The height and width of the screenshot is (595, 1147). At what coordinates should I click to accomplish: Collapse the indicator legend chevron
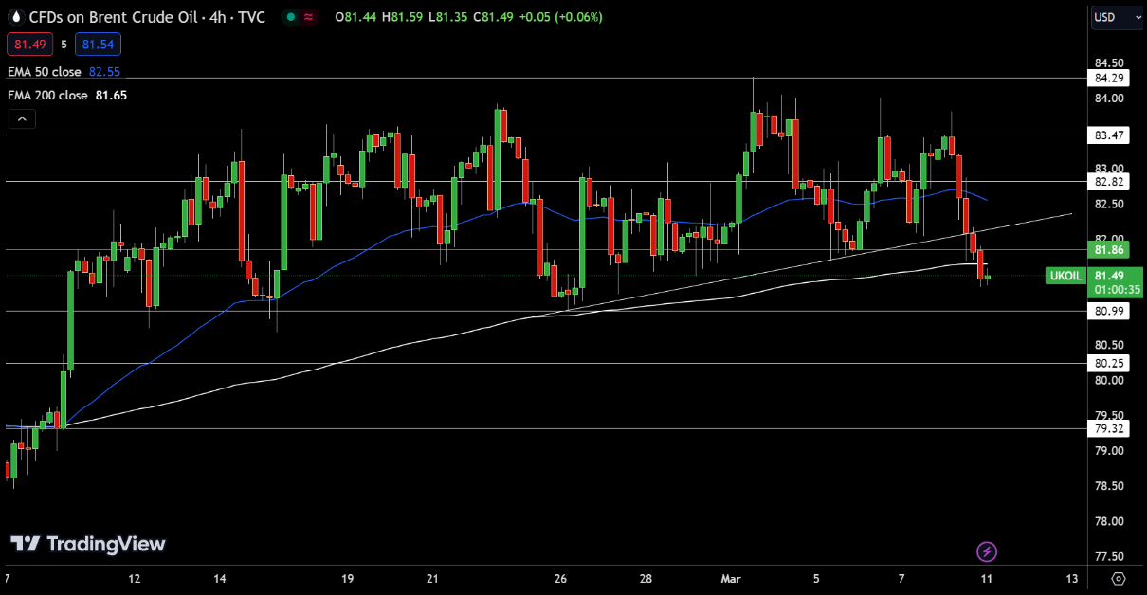click(22, 118)
